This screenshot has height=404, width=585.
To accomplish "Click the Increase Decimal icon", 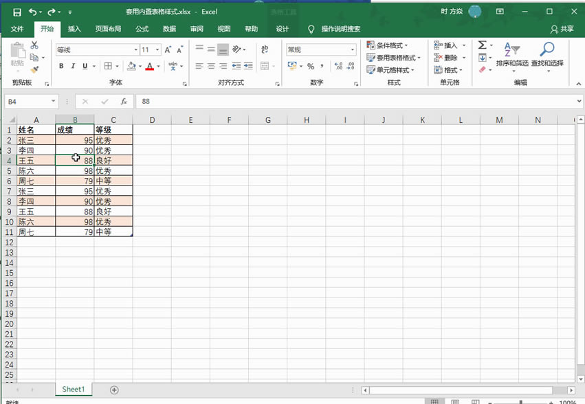I will 339,67.
